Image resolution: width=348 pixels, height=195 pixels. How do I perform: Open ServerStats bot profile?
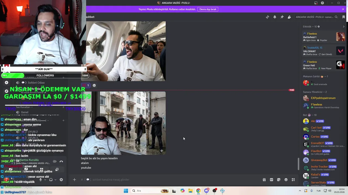(x=324, y=184)
